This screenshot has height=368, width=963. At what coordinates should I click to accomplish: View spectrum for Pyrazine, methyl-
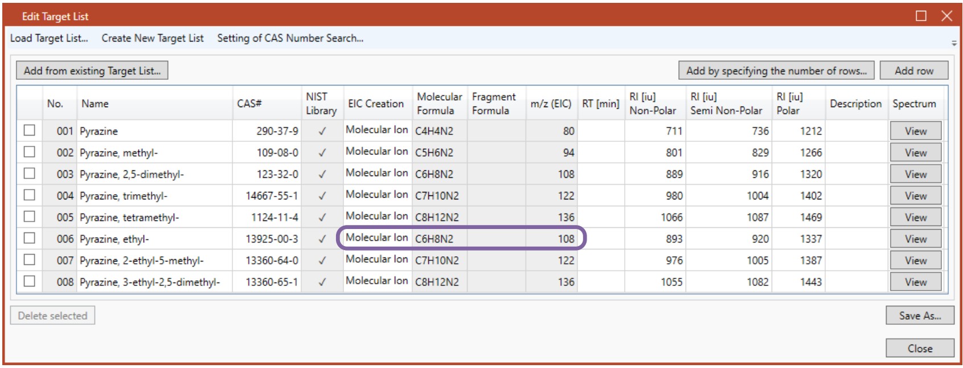[x=915, y=153]
